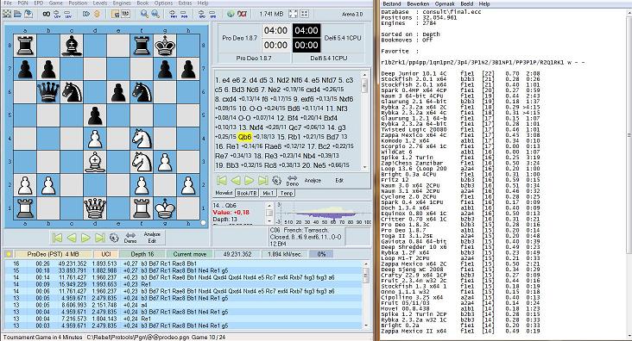Step back one move below the board
The height and width of the screenshot is (341, 632).
[72, 238]
